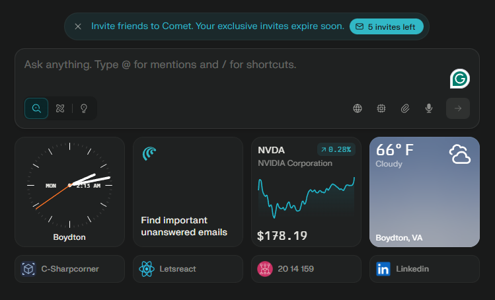The width and height of the screenshot is (495, 300).
Task: Attach a file with paperclip icon
Action: [x=405, y=108]
